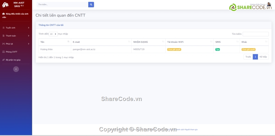Expand the Thanh toán sidebar menu
The image size is (275, 136).
(16, 36)
